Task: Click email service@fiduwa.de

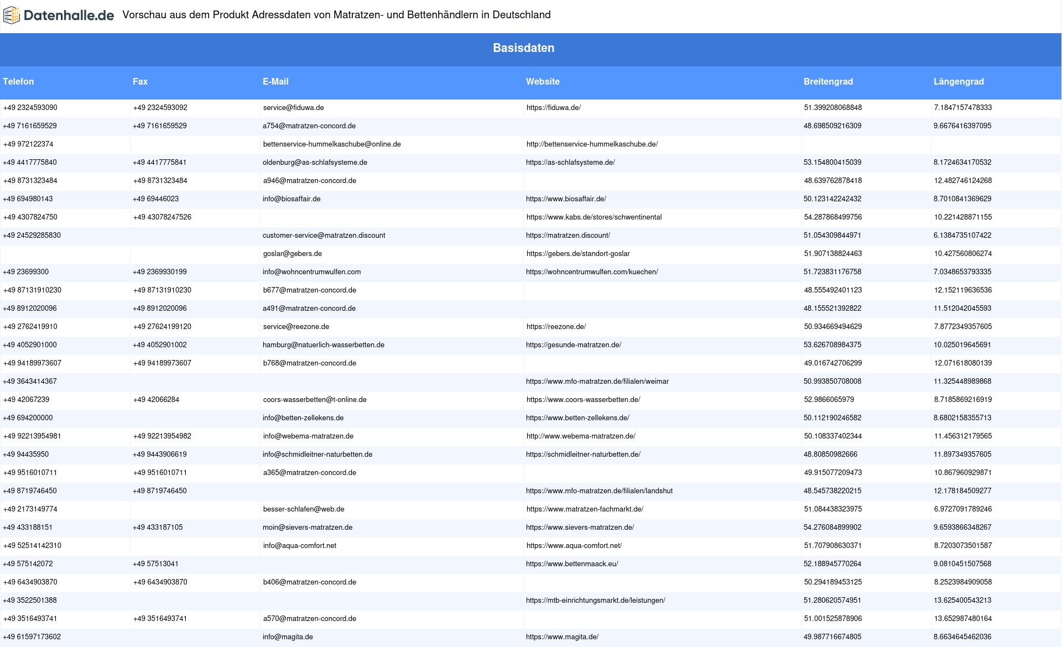Action: pos(294,108)
